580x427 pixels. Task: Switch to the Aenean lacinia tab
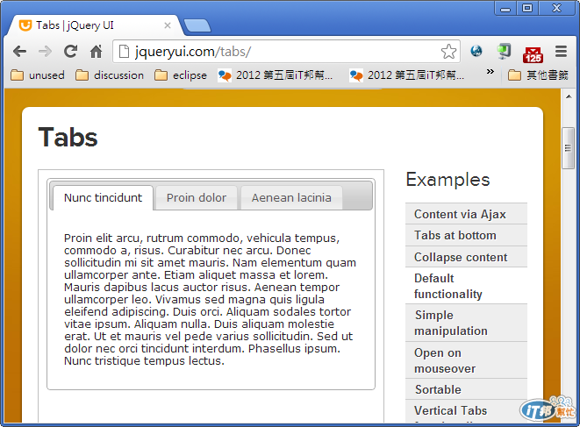click(x=291, y=198)
